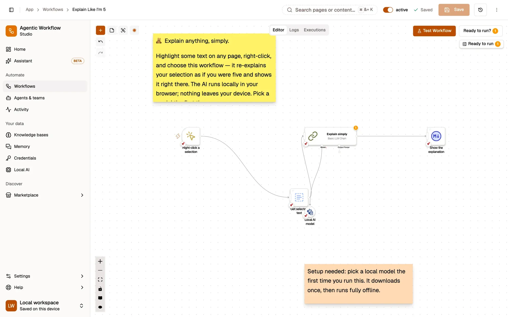
Task: Go to Home in sidebar
Action: pos(45,49)
